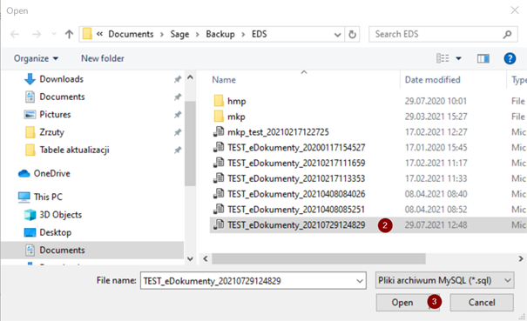Open 3D Objects under This PC
The height and width of the screenshot is (321, 527).
[x=60, y=215]
